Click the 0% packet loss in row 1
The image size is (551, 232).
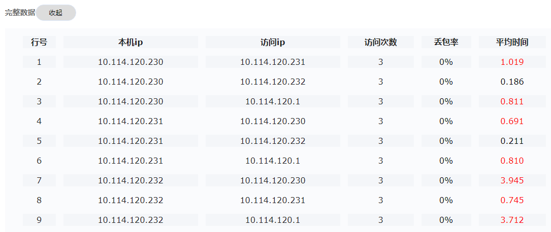point(446,62)
